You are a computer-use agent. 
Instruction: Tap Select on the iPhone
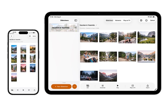(x=34, y=36)
